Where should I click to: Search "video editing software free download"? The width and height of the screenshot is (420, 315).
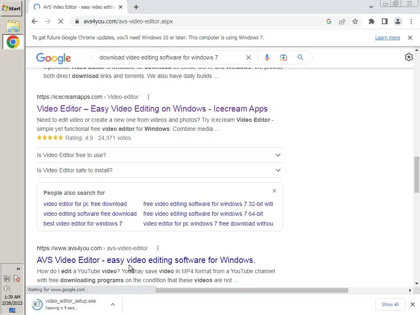(90, 214)
